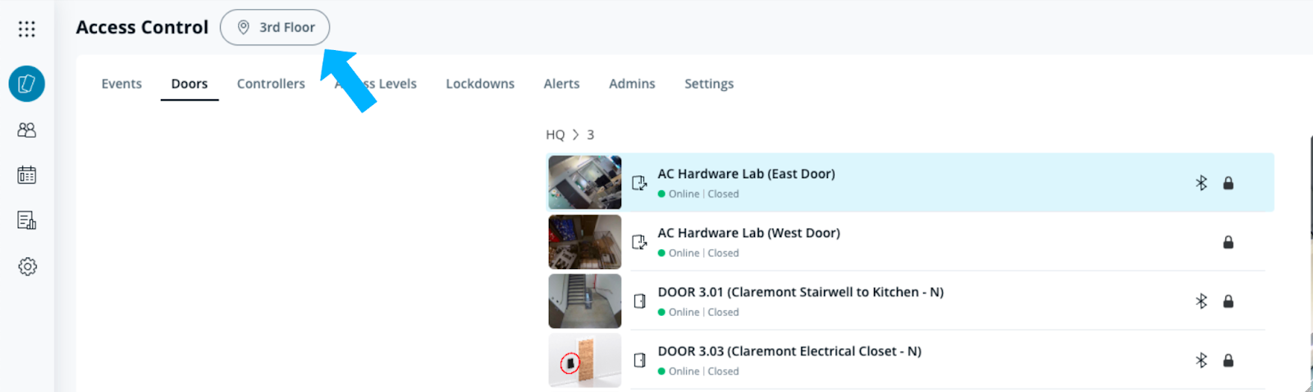Select the Access Control sidebar icon
The height and width of the screenshot is (392, 1313).
pyautogui.click(x=27, y=84)
